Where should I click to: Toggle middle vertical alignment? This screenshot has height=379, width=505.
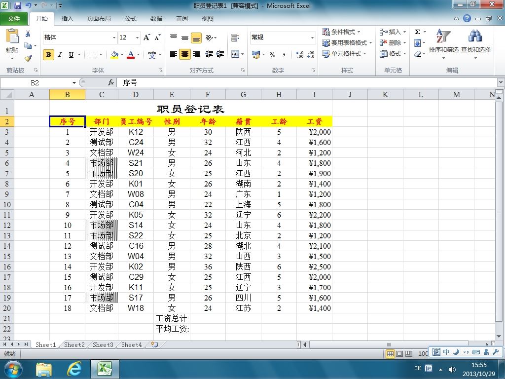pos(184,38)
